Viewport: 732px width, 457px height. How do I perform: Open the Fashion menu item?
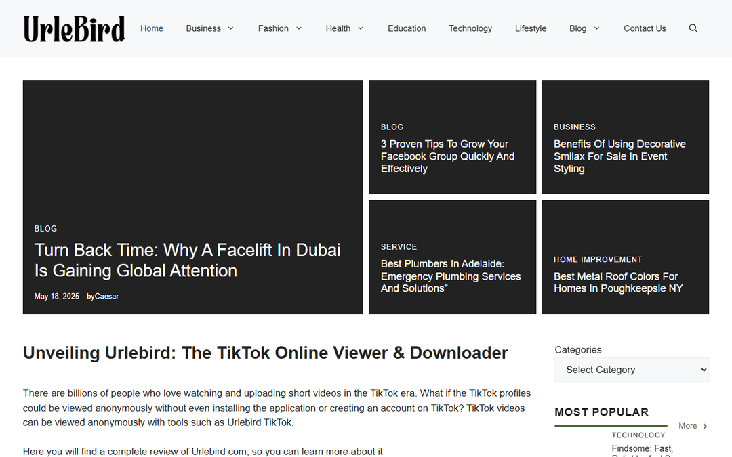point(273,28)
